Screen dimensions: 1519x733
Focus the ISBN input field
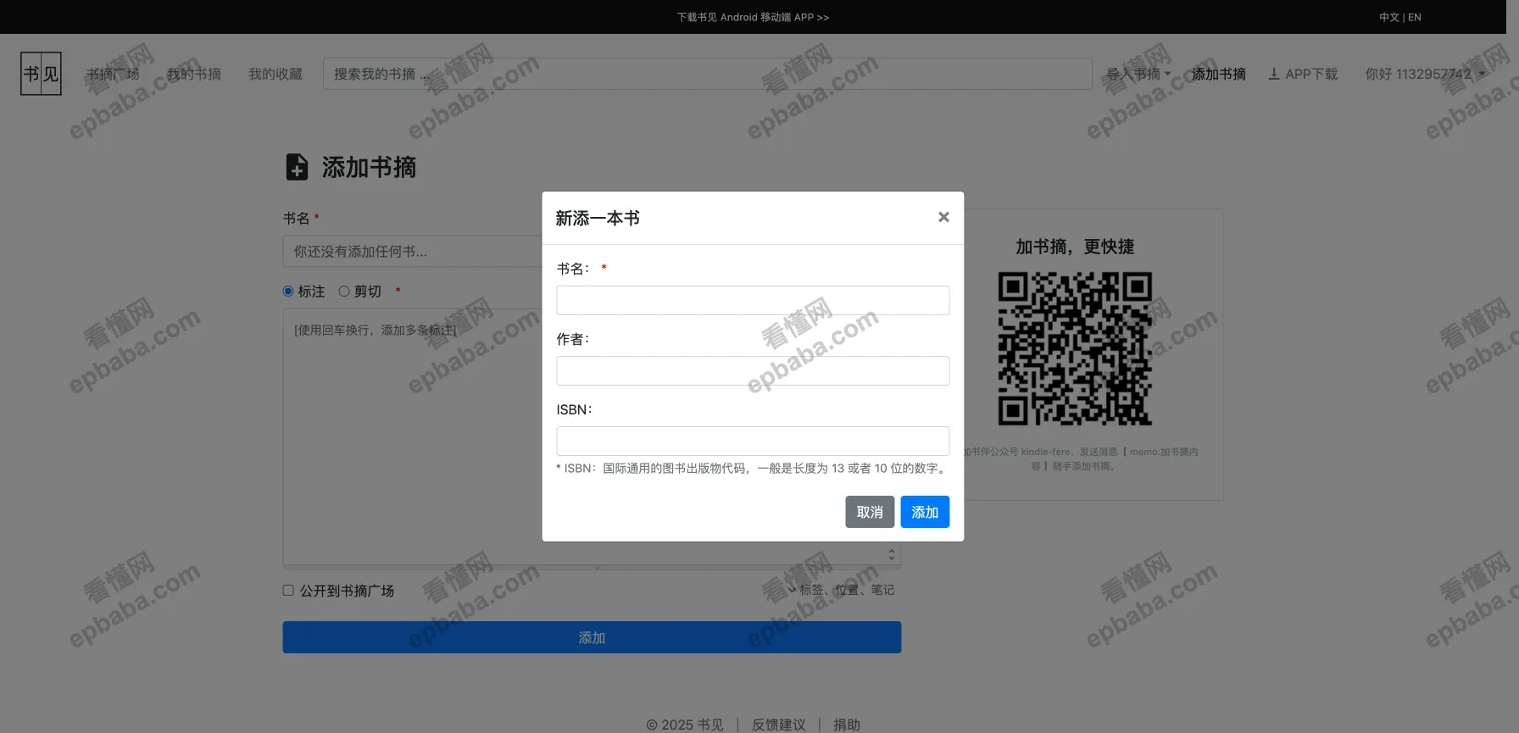click(753, 441)
